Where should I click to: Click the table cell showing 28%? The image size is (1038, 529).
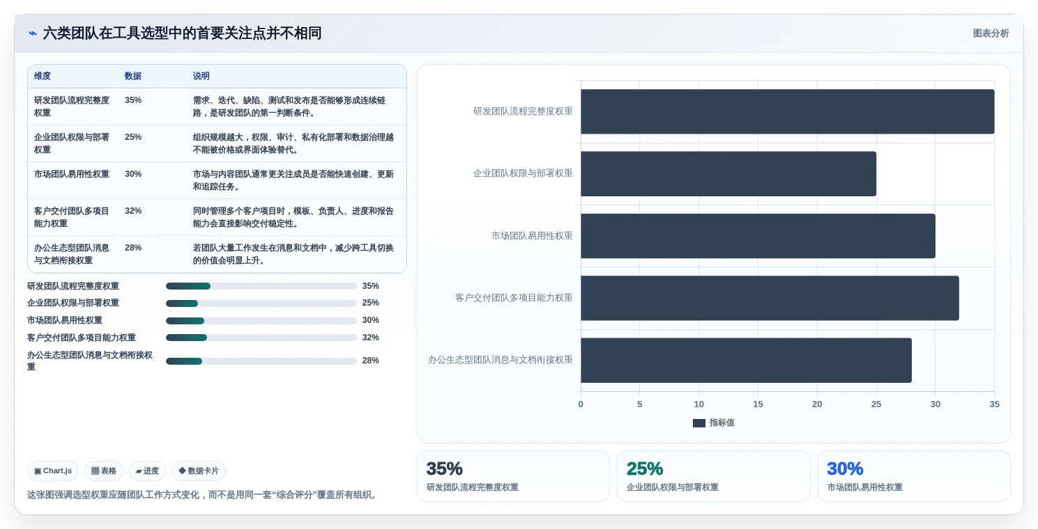tap(133, 248)
